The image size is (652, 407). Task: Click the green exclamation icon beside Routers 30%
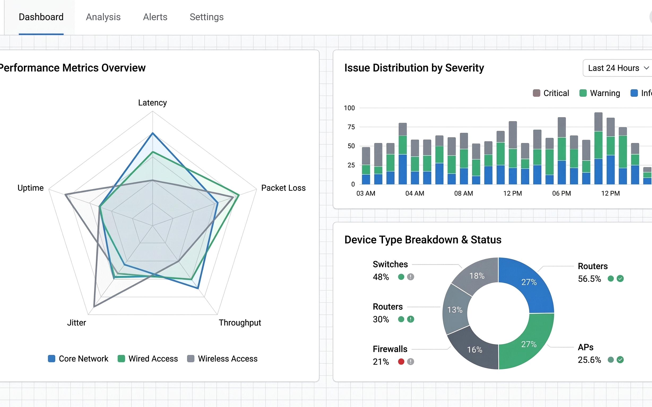(x=410, y=319)
